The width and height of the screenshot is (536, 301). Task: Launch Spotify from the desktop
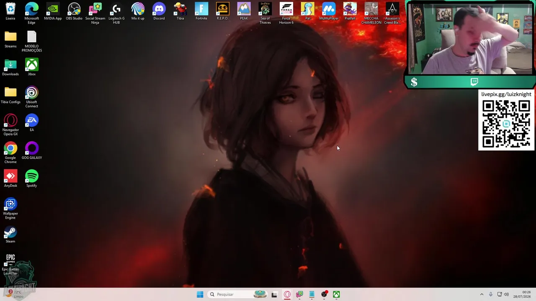click(x=32, y=179)
